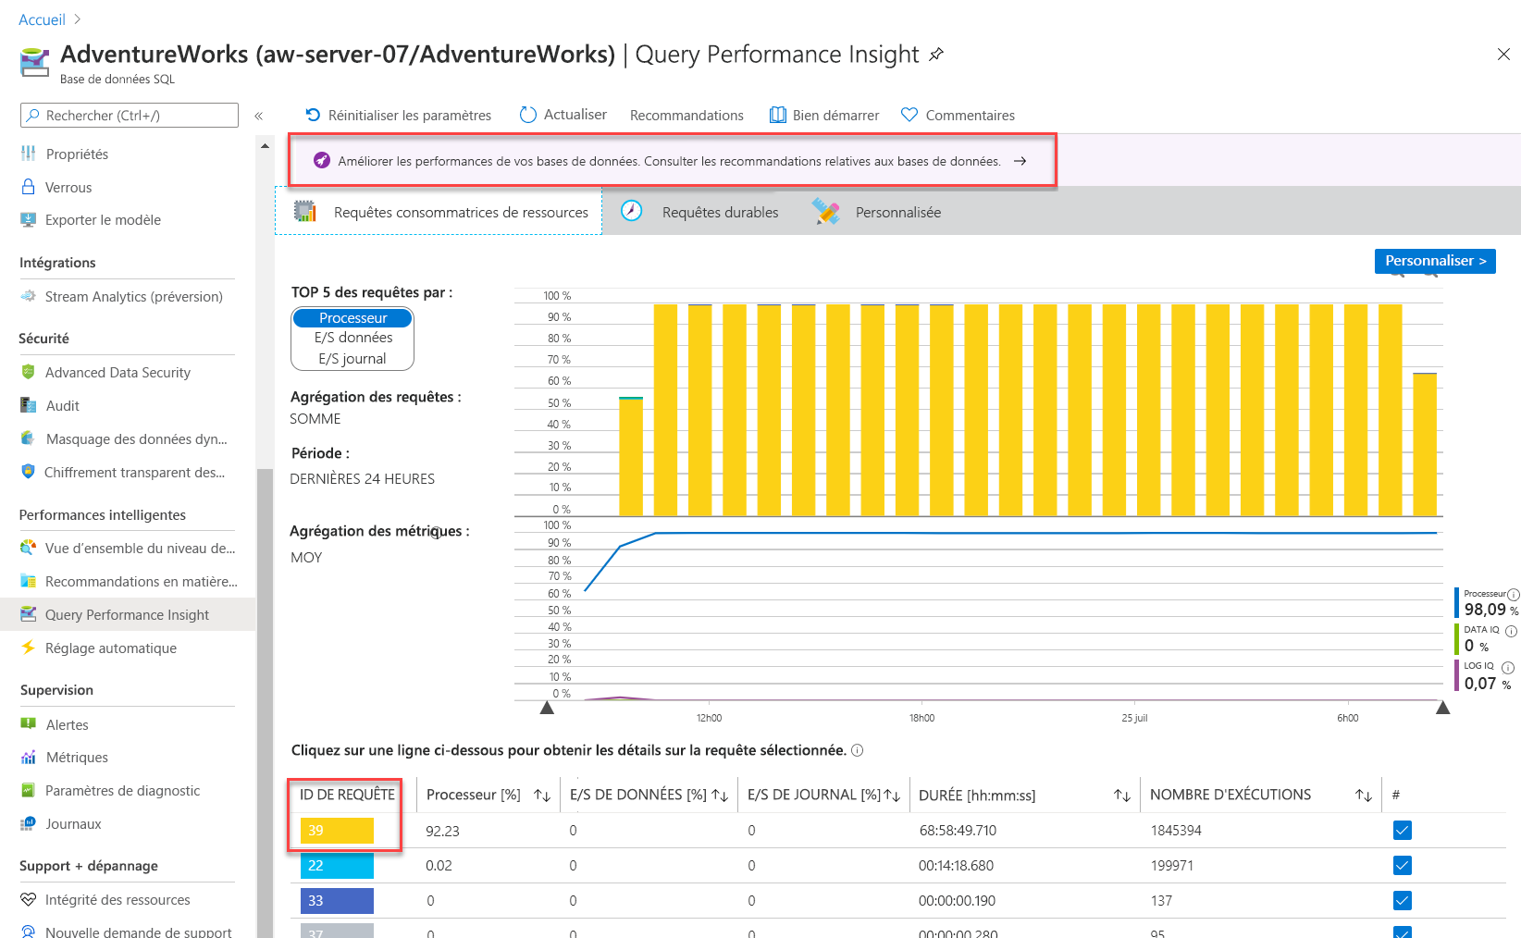Click the Réglage automatique lightning icon
1521x938 pixels.
(29, 648)
